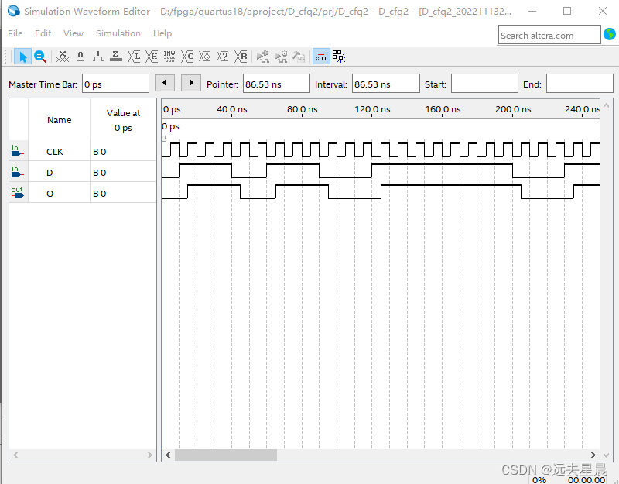
Task: Apply Weak High (H) value
Action: 152,57
